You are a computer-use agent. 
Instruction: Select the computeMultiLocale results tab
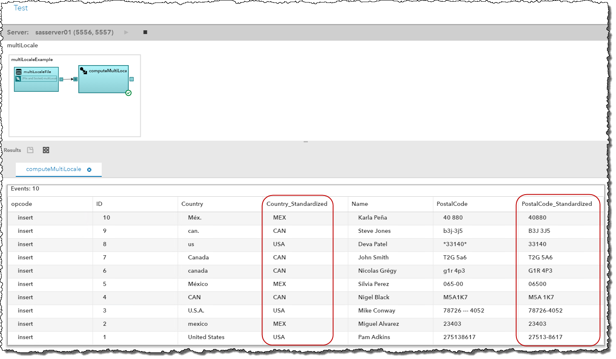coord(54,169)
